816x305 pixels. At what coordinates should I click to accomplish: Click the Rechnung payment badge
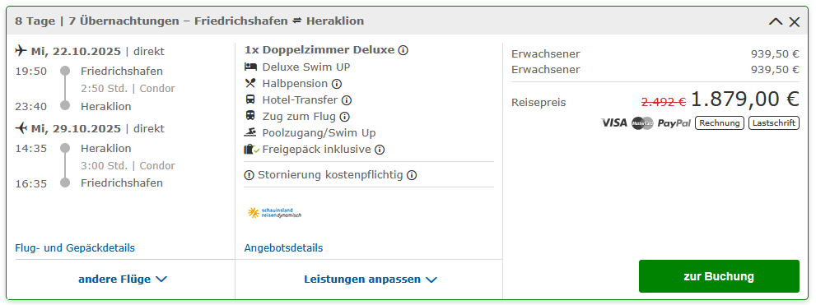(720, 123)
